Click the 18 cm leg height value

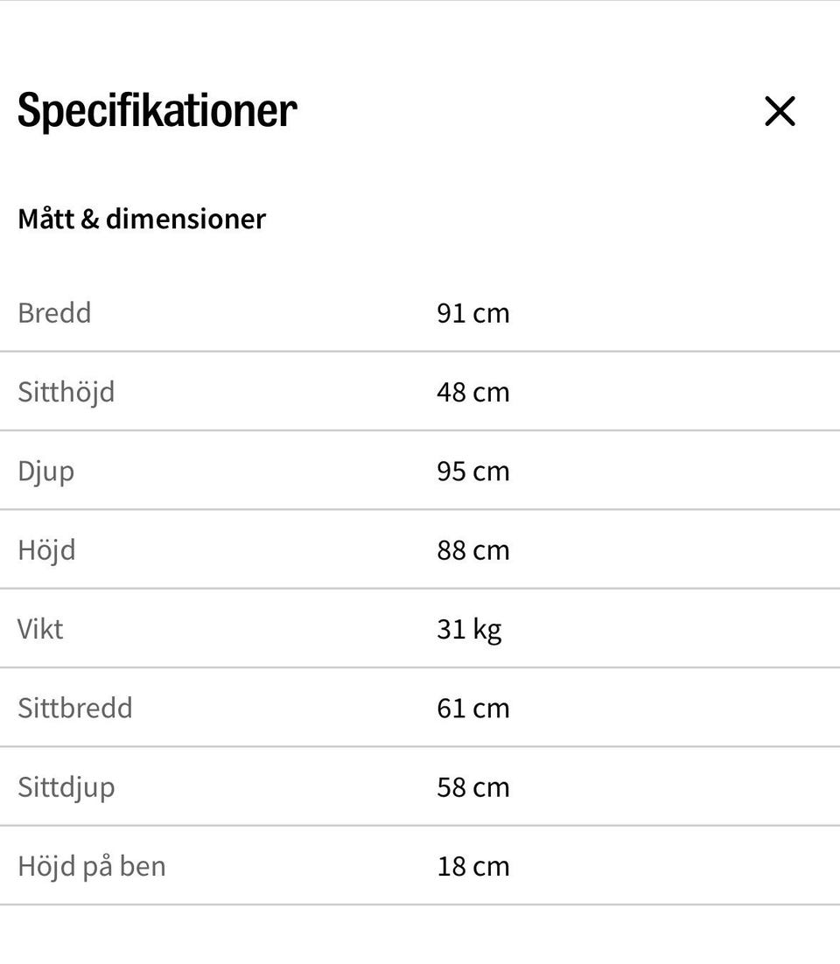coord(472,866)
